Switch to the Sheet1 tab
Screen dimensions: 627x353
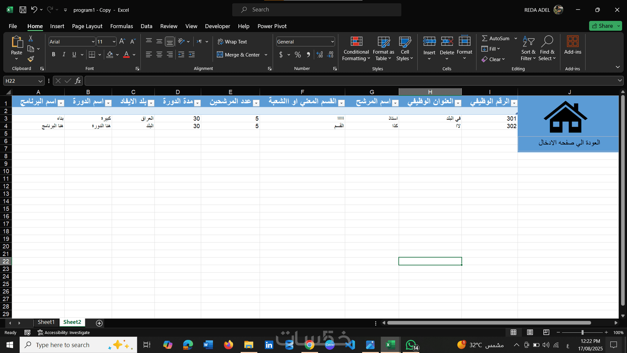pos(46,322)
